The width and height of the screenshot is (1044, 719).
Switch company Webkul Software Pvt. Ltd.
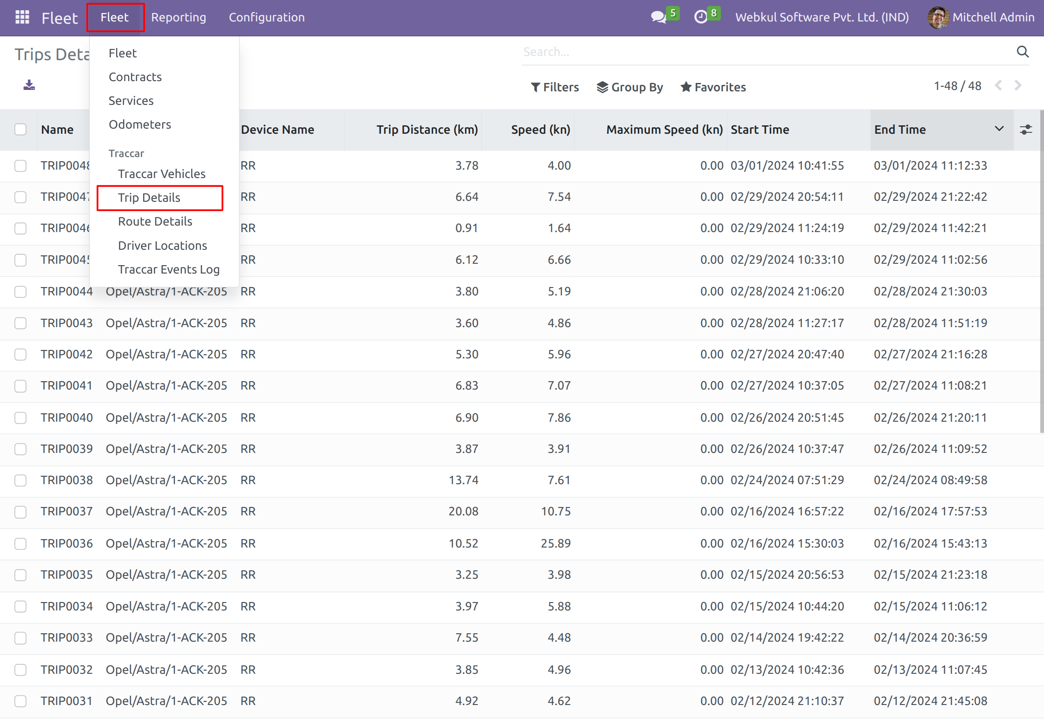tap(822, 17)
